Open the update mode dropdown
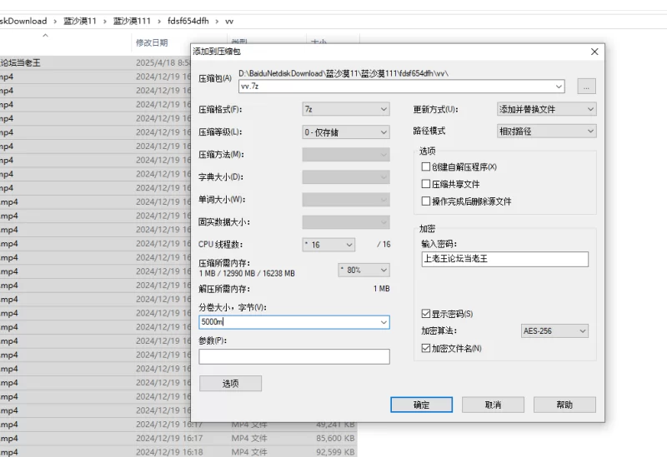 click(x=546, y=109)
